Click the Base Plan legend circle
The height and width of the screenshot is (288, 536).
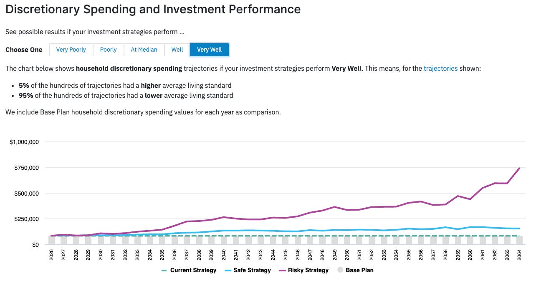pyautogui.click(x=340, y=271)
